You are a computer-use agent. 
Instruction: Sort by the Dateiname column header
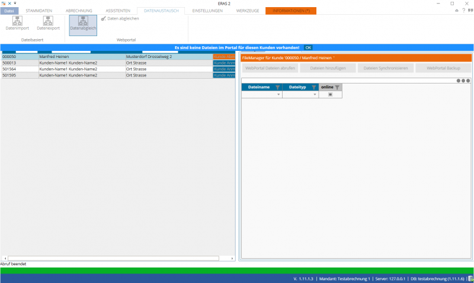click(259, 87)
